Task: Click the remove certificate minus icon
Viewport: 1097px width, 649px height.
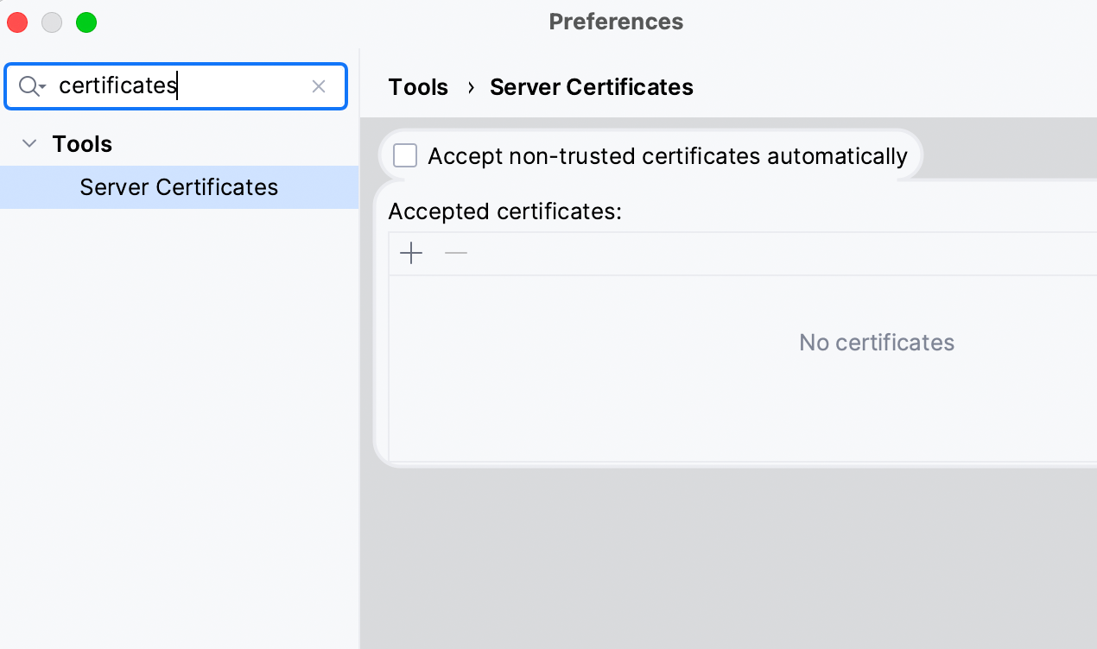Action: coord(456,254)
